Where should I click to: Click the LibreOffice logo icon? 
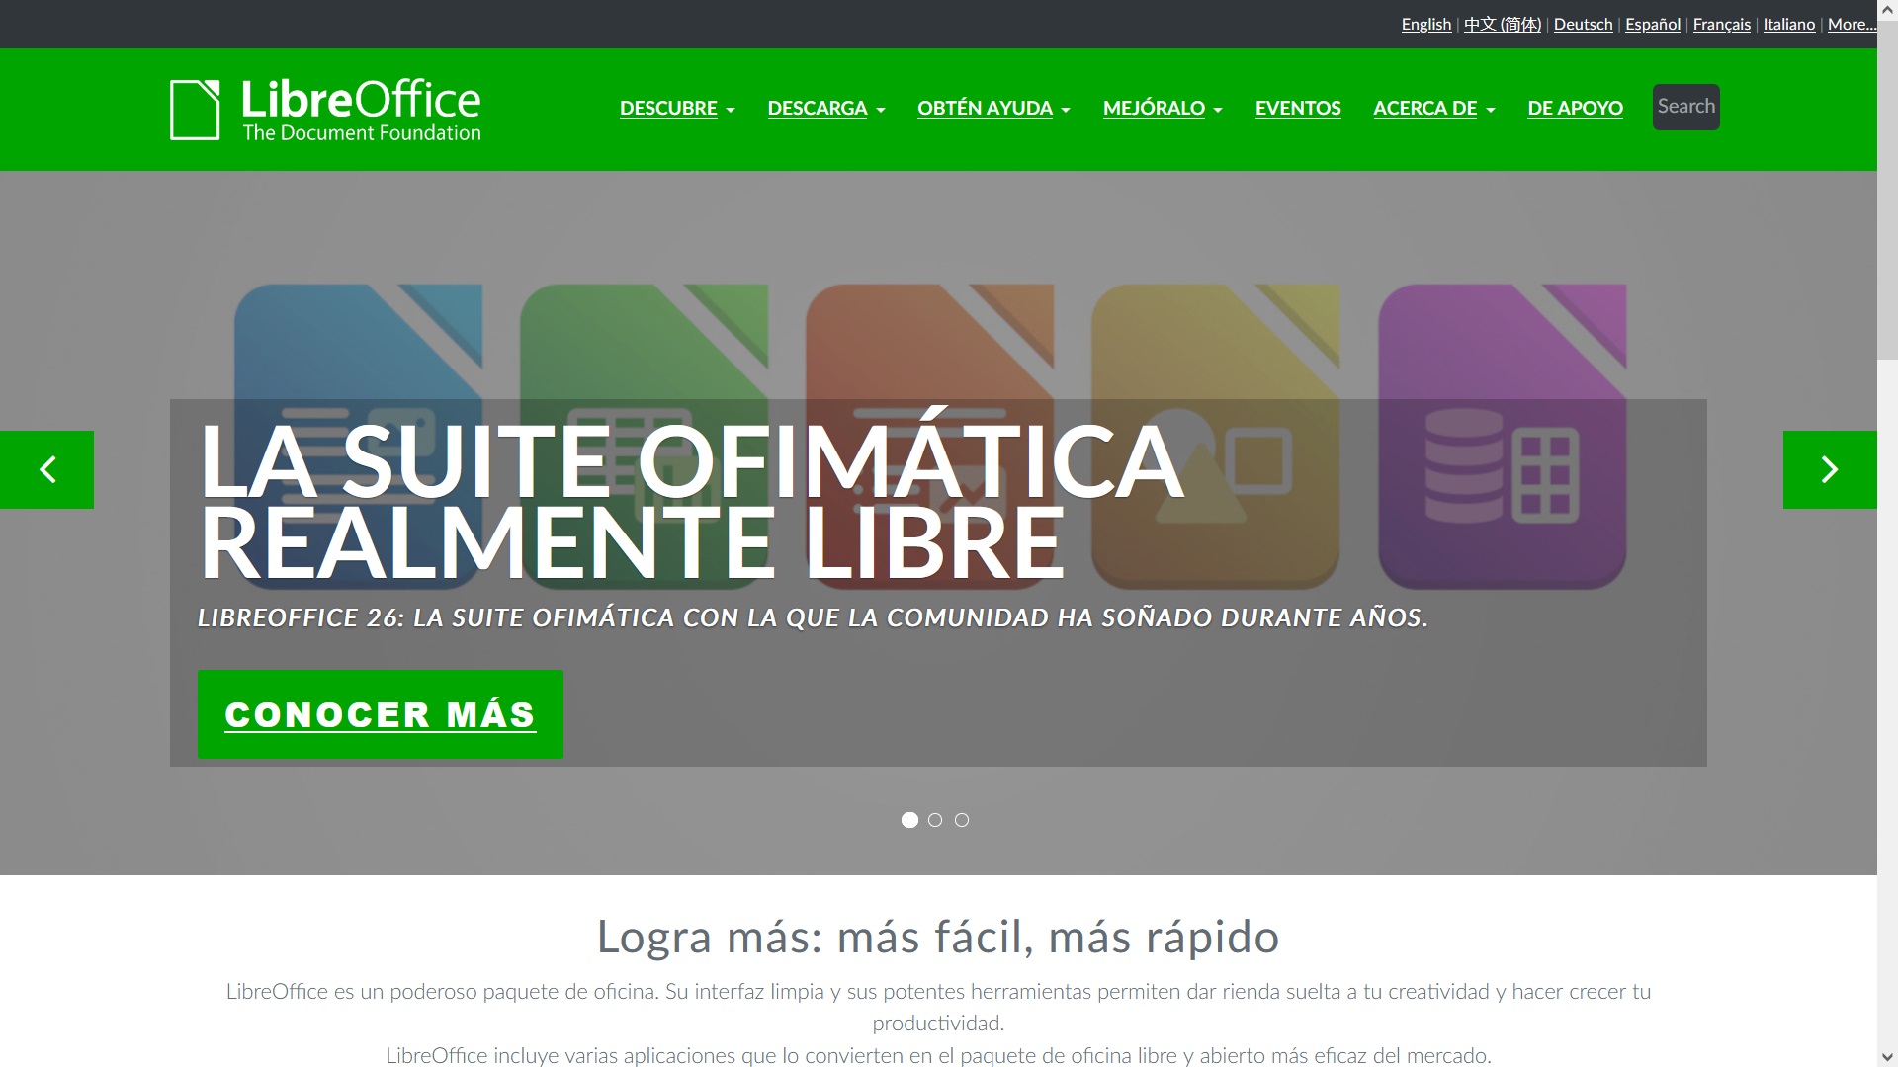point(195,110)
